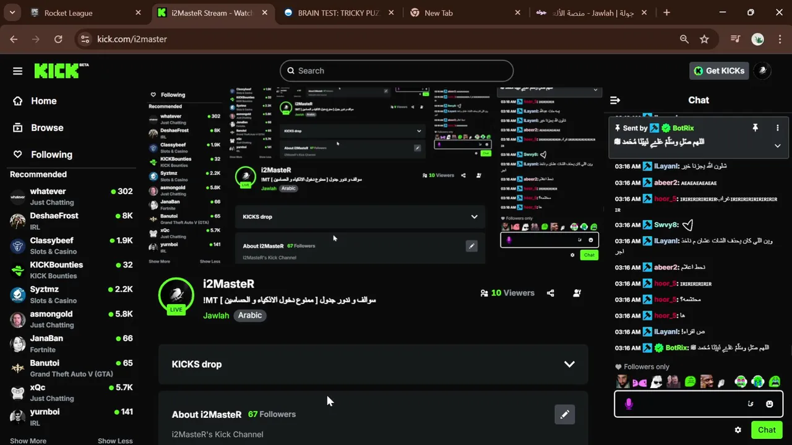The width and height of the screenshot is (792, 445).
Task: Reload the page with the browser refresh icon
Action: coord(58,39)
